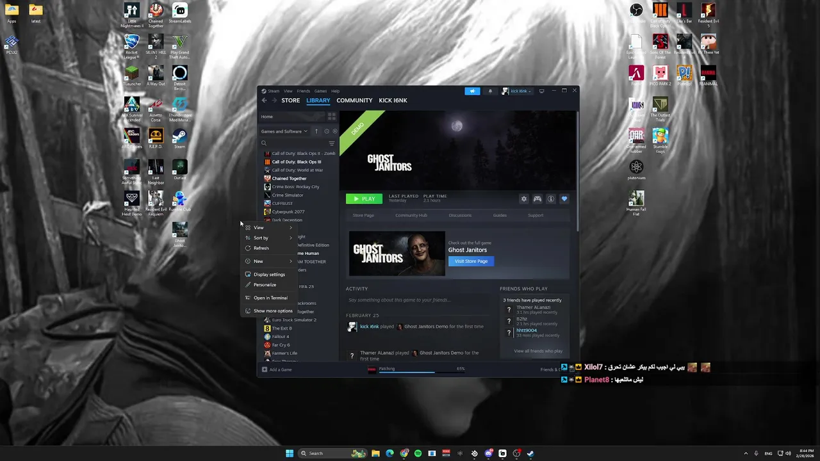This screenshot has width=820, height=461.
Task: Click the Ghost Janitors full game thumbnail
Action: point(397,254)
